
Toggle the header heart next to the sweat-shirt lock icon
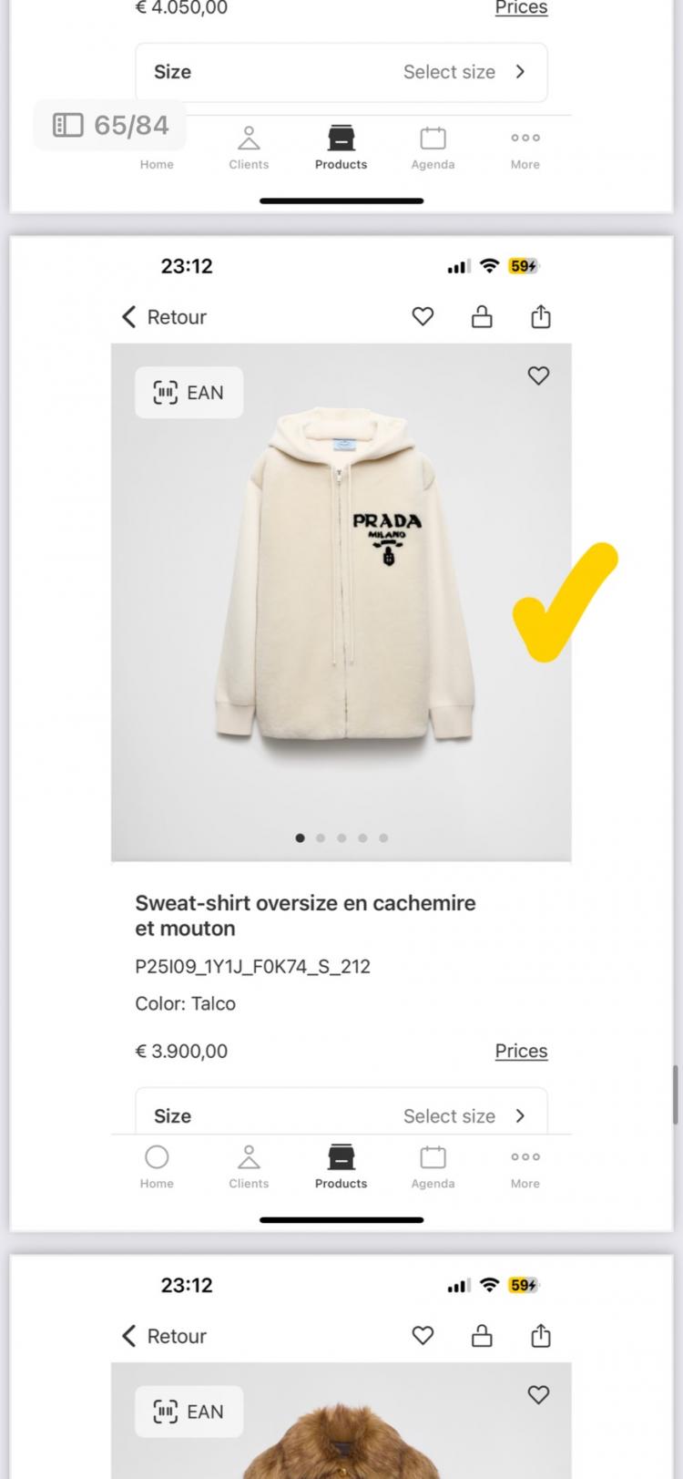tap(423, 317)
